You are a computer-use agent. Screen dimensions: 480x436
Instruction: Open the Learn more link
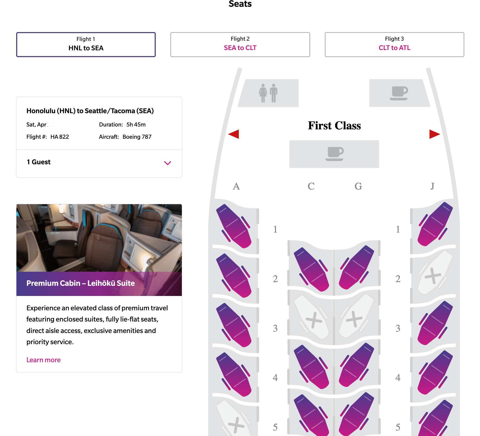coord(44,360)
